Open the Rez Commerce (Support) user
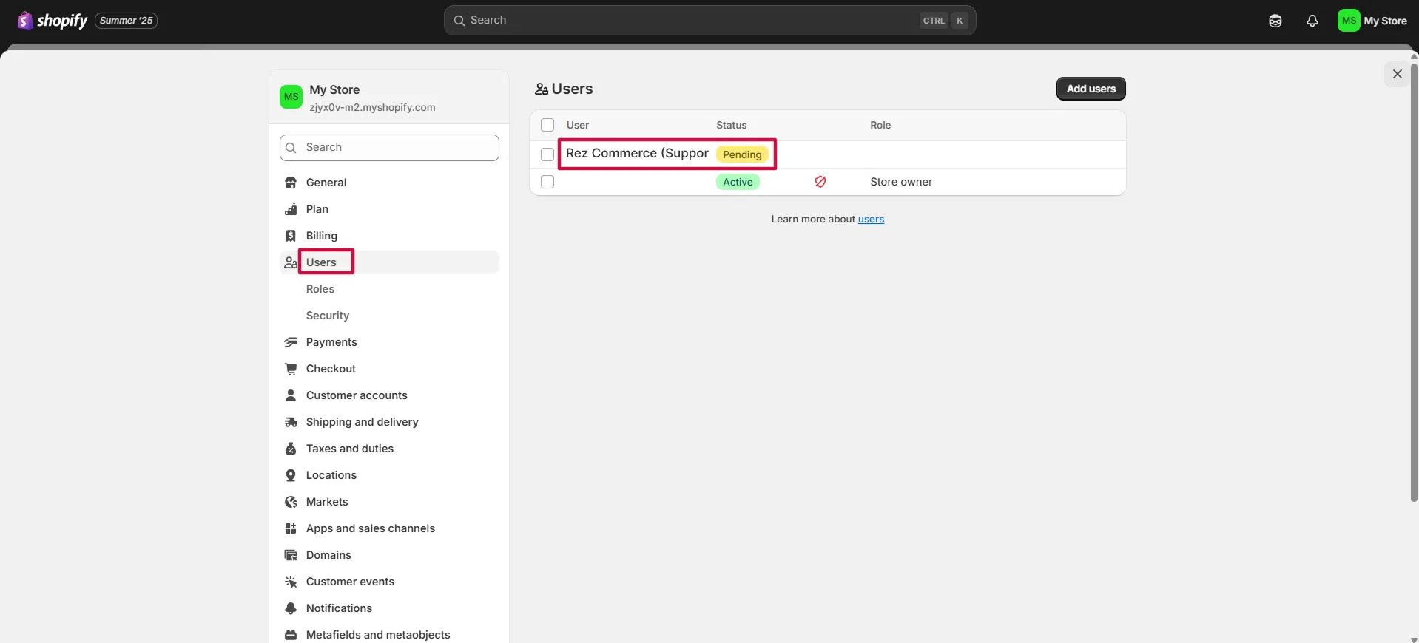This screenshot has width=1419, height=643. pos(637,154)
